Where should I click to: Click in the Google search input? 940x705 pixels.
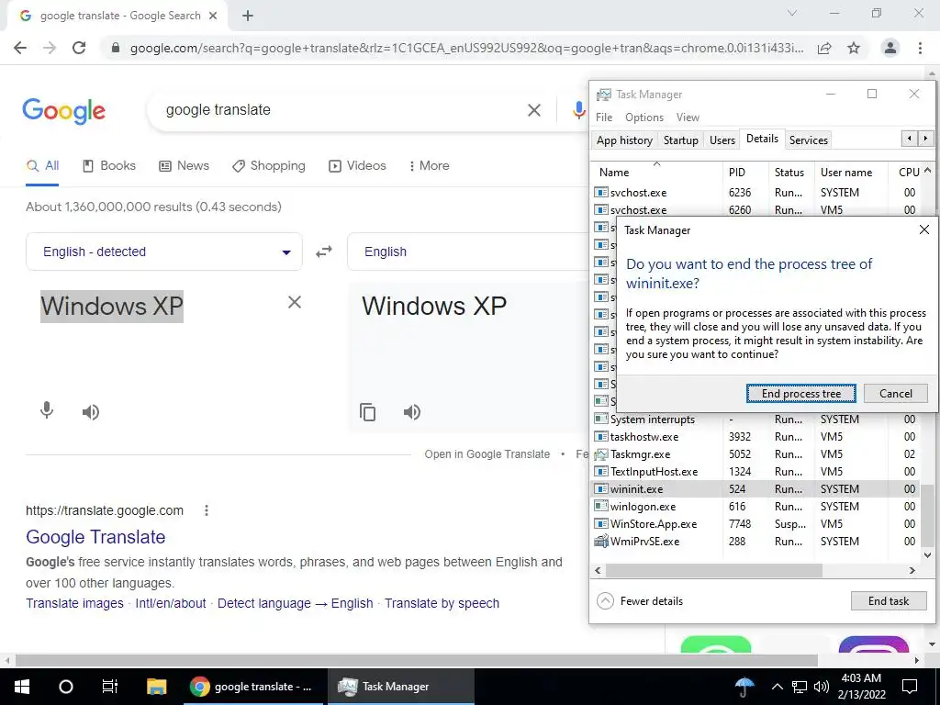point(339,110)
